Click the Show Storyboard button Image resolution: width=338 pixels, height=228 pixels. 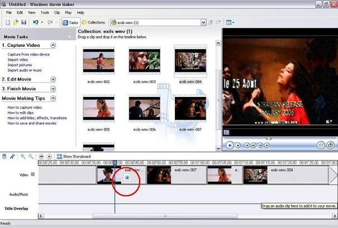point(74,157)
